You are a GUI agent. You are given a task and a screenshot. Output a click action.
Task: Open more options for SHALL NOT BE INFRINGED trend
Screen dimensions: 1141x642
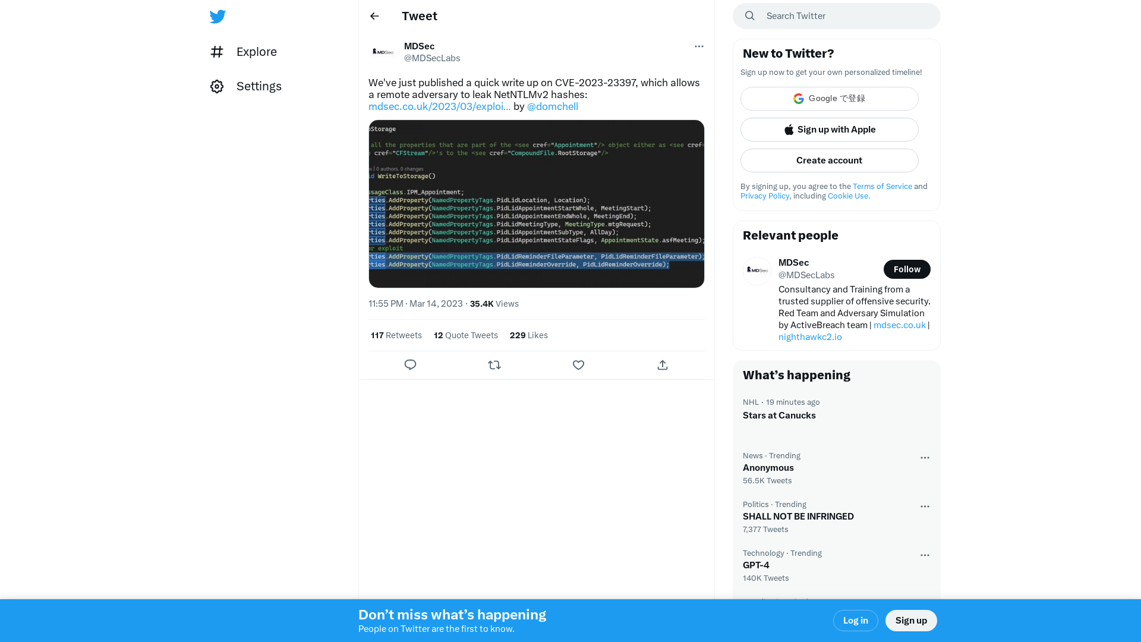(x=925, y=506)
